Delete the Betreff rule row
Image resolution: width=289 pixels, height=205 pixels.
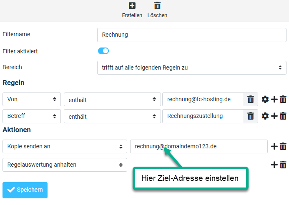pos(283,116)
